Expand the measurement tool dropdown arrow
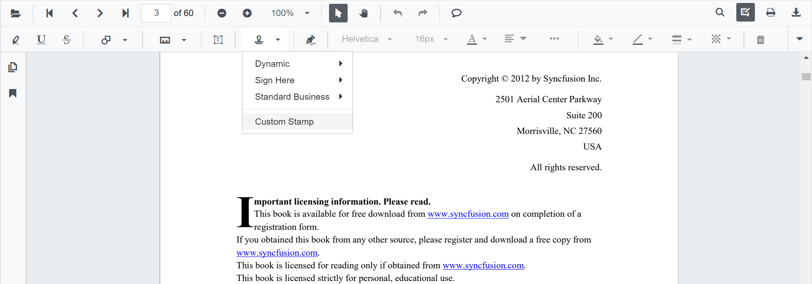This screenshot has width=812, height=284. click(x=184, y=40)
